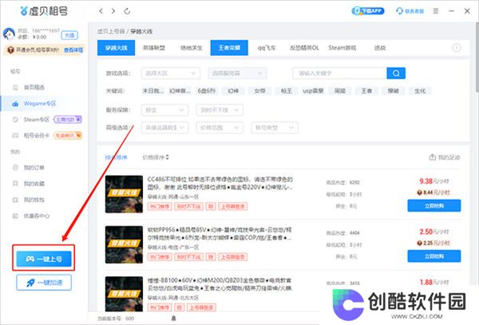The height and width of the screenshot is (325, 479).
Task: Open the CC486 listing title text
Action: tap(220, 183)
